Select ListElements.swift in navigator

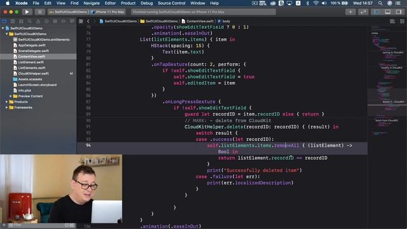(x=31, y=68)
